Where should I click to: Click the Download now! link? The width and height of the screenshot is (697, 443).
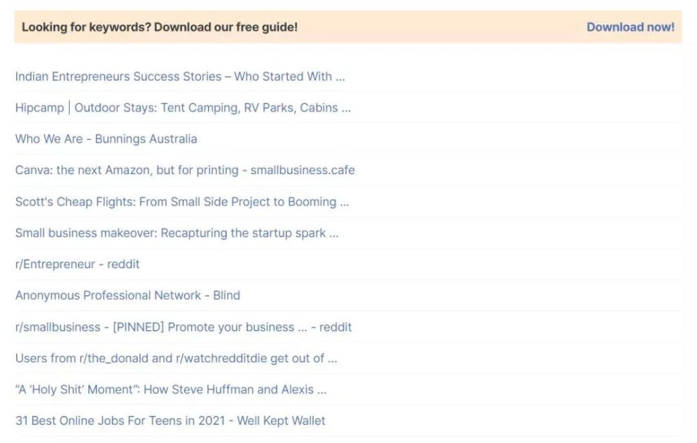630,27
